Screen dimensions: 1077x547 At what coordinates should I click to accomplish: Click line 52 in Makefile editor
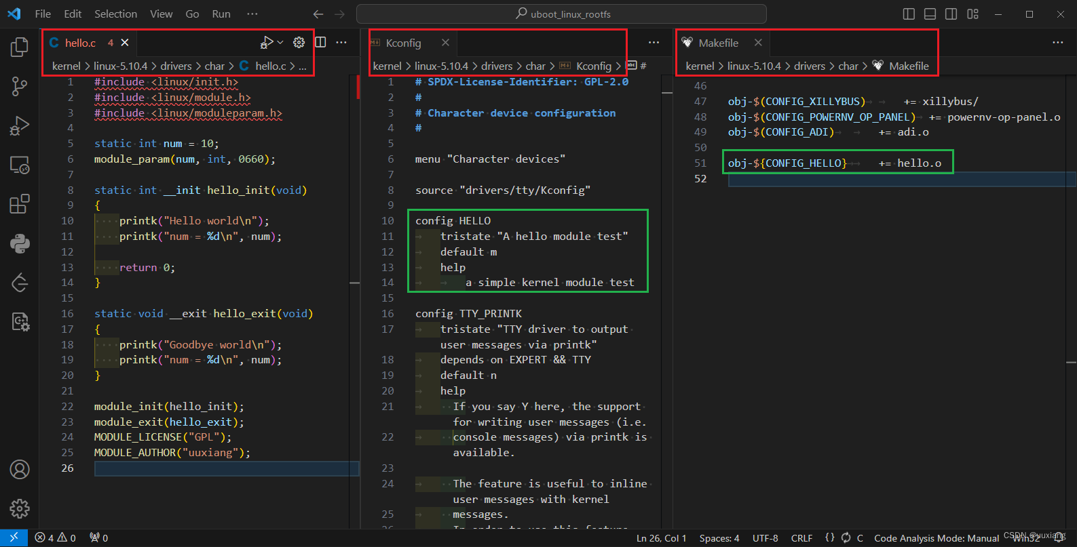[901, 179]
